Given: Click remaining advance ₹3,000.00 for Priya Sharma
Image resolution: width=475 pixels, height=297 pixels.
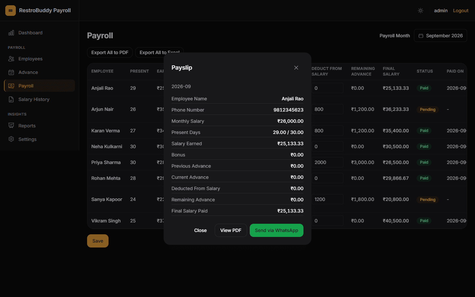Looking at the screenshot, I should (x=363, y=162).
